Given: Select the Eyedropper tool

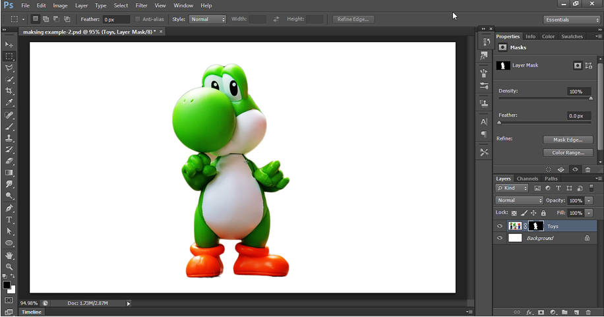Looking at the screenshot, I should point(9,102).
